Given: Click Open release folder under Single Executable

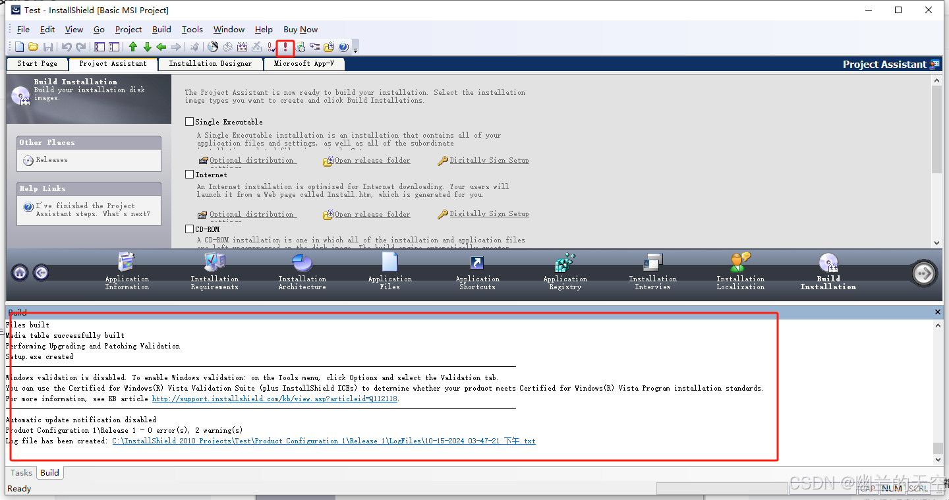Looking at the screenshot, I should 372,161.
